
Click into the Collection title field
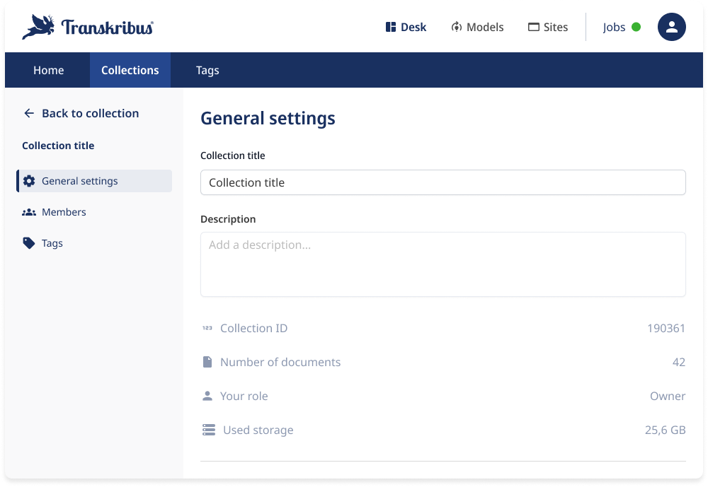pos(442,182)
